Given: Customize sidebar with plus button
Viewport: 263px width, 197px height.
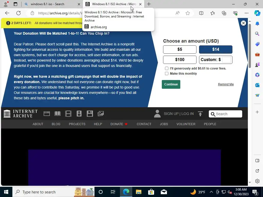Looking at the screenshot, I should click(257, 112).
